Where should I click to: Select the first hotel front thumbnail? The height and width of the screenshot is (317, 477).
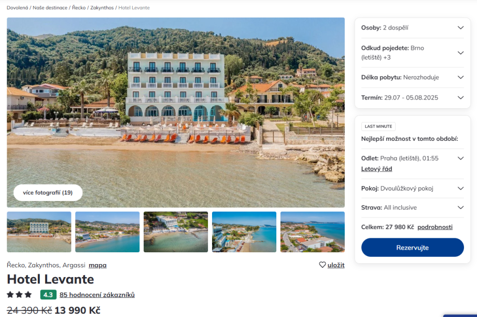(39, 232)
